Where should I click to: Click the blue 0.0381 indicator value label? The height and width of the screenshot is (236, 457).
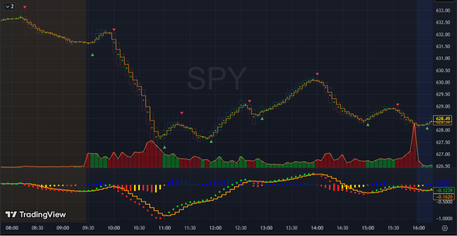point(443,184)
